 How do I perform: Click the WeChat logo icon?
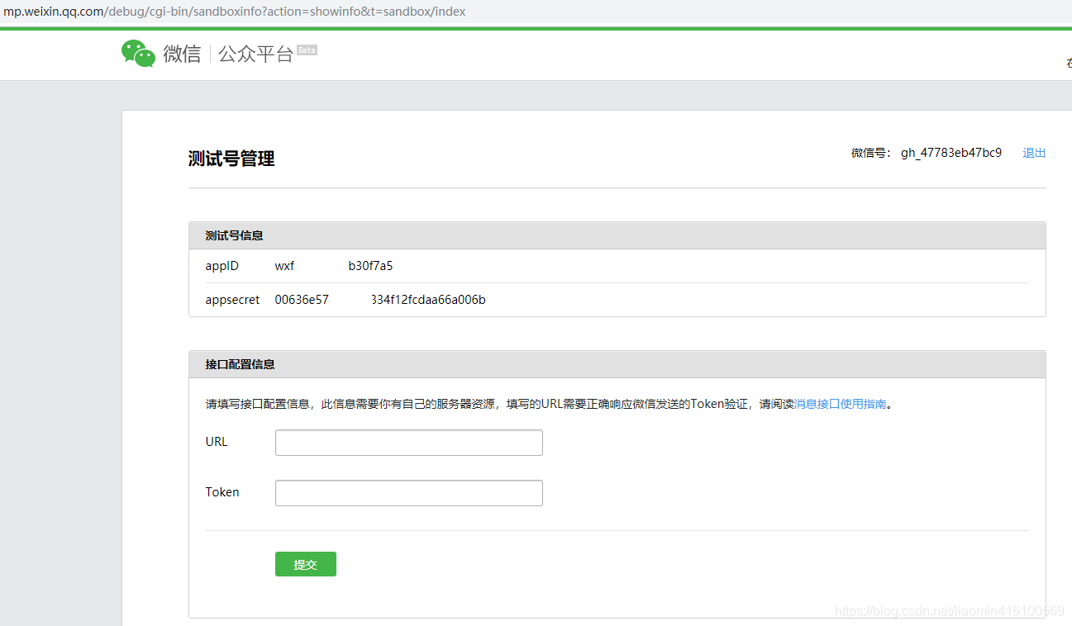click(138, 54)
